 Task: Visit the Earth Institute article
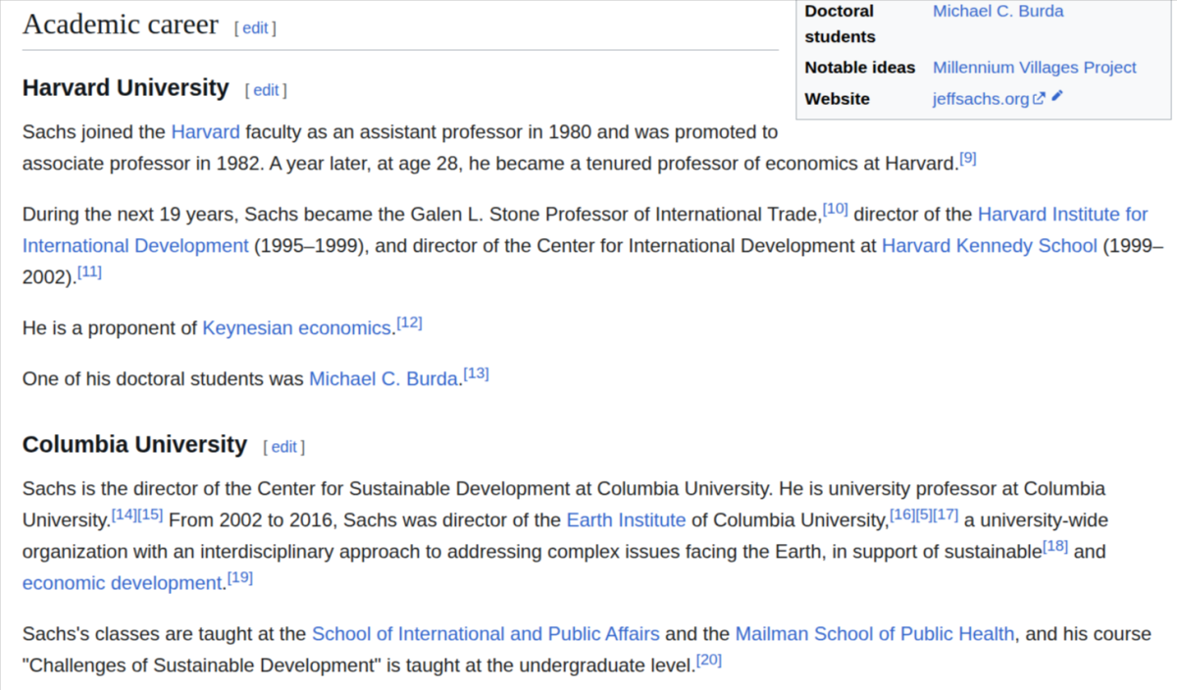(626, 519)
